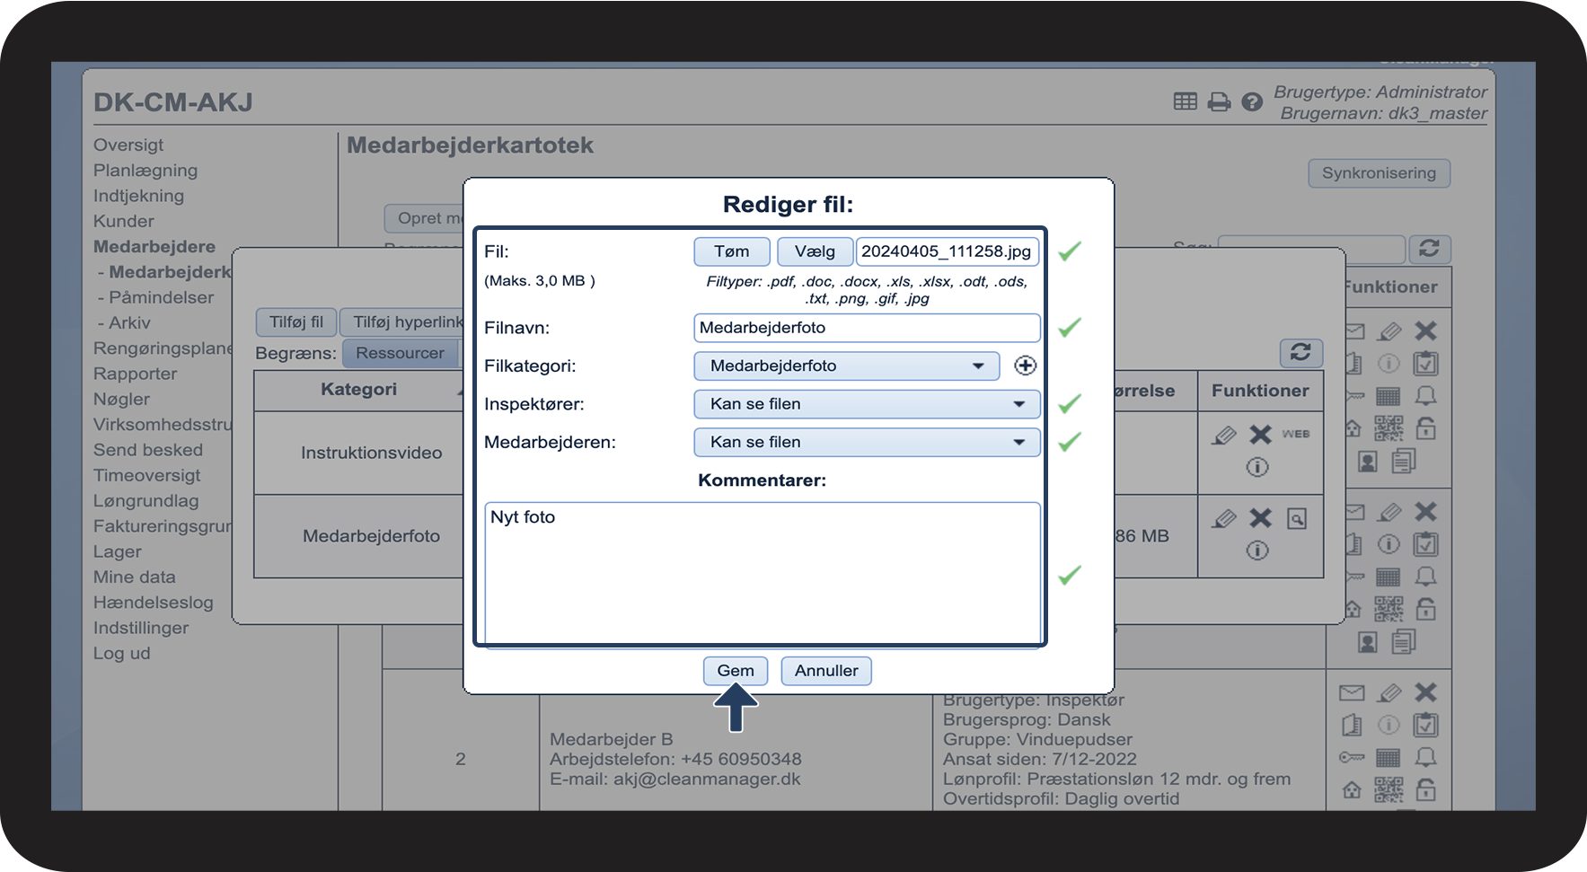The width and height of the screenshot is (1587, 872).
Task: Edit the Medarbejderfoto file row with pencil
Action: pyautogui.click(x=1224, y=519)
